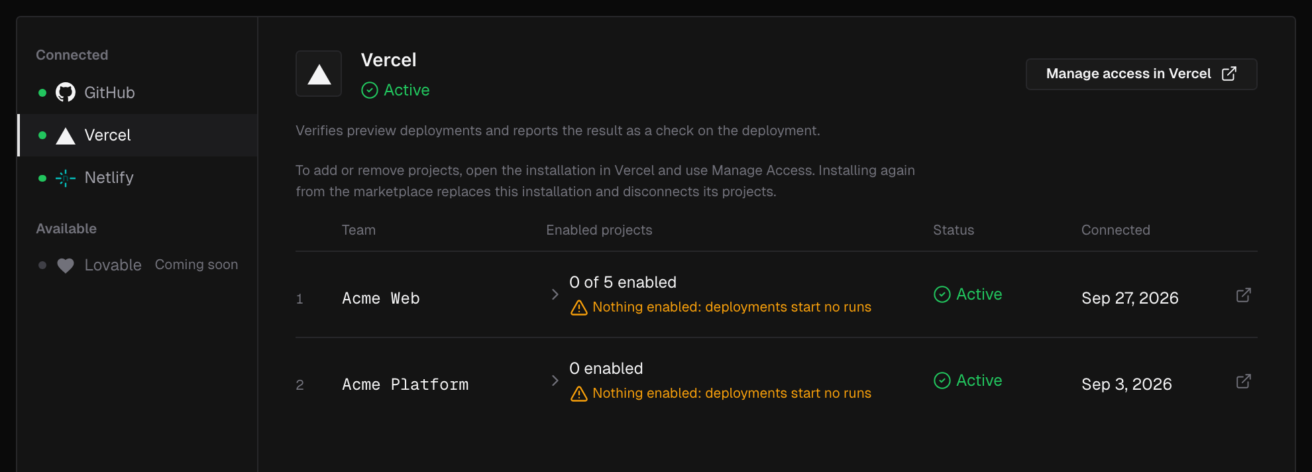The height and width of the screenshot is (472, 1312).
Task: Click the Acme Platform team name
Action: (406, 384)
